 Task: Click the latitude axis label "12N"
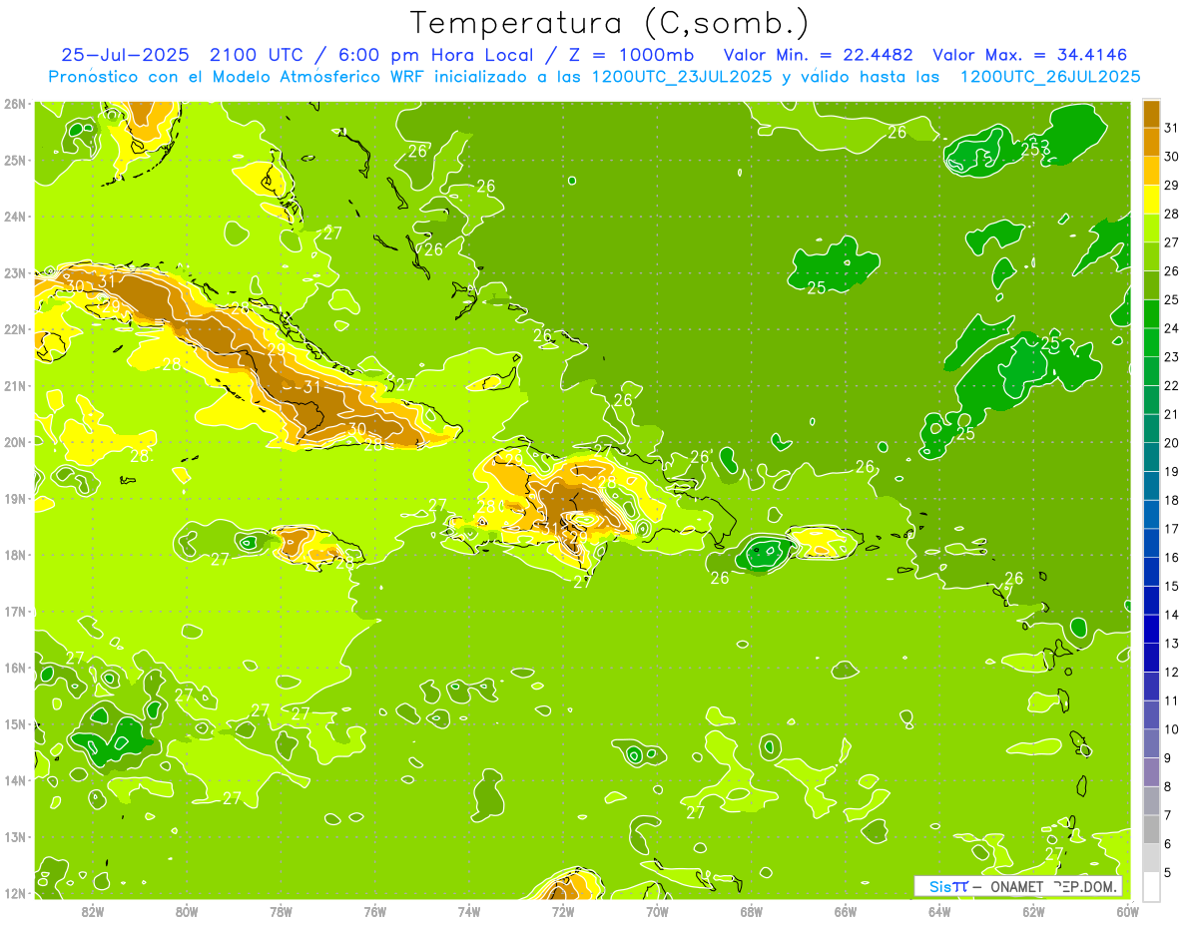click(14, 893)
